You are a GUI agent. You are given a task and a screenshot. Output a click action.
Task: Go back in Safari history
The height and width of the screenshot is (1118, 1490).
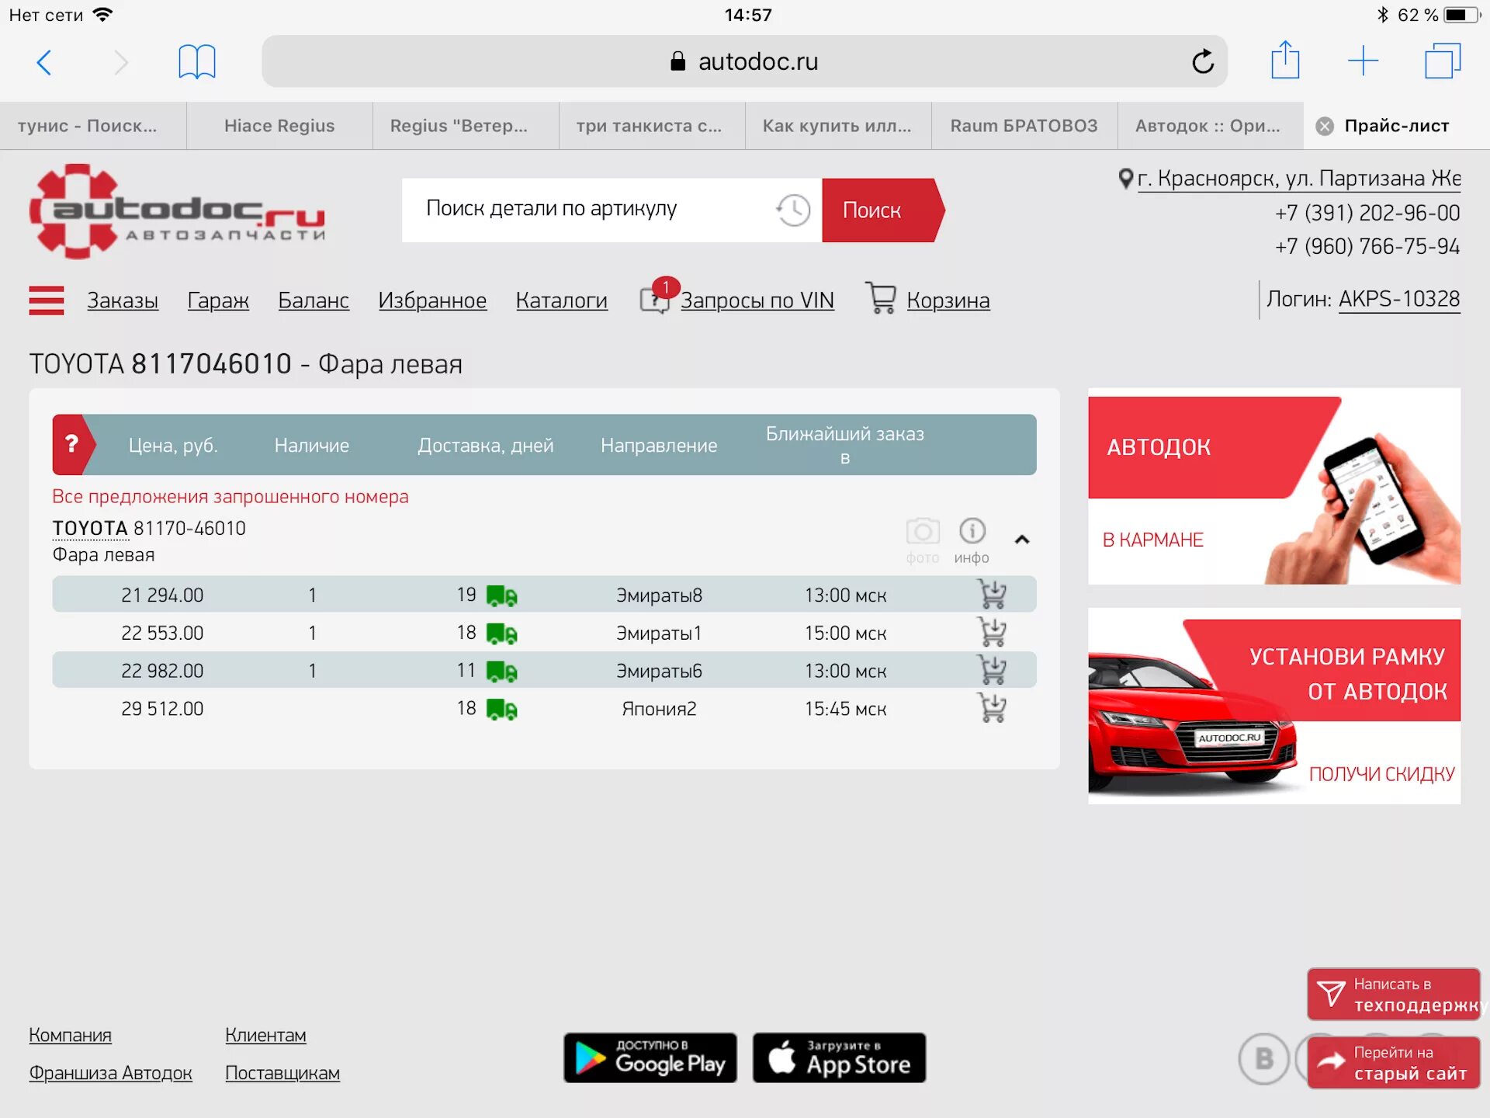click(x=44, y=61)
